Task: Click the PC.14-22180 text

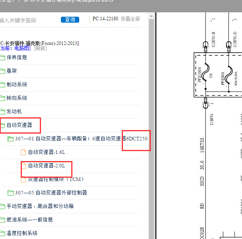Action: tap(105, 19)
